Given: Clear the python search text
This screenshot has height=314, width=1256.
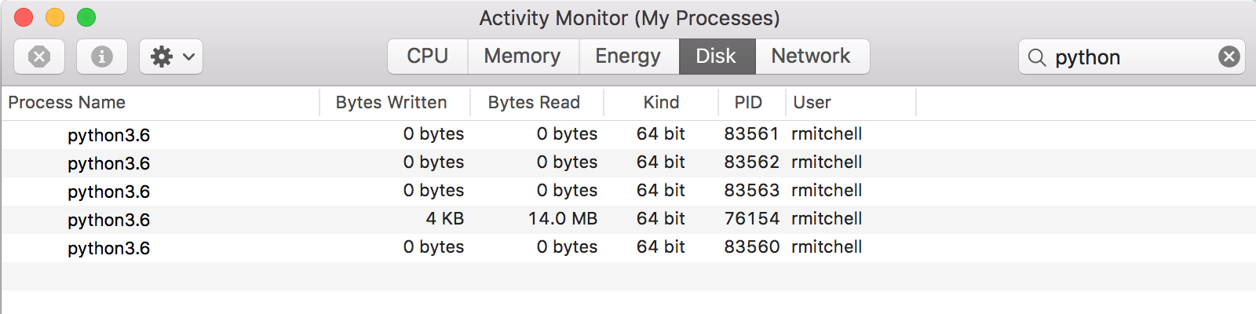Looking at the screenshot, I should (1229, 57).
